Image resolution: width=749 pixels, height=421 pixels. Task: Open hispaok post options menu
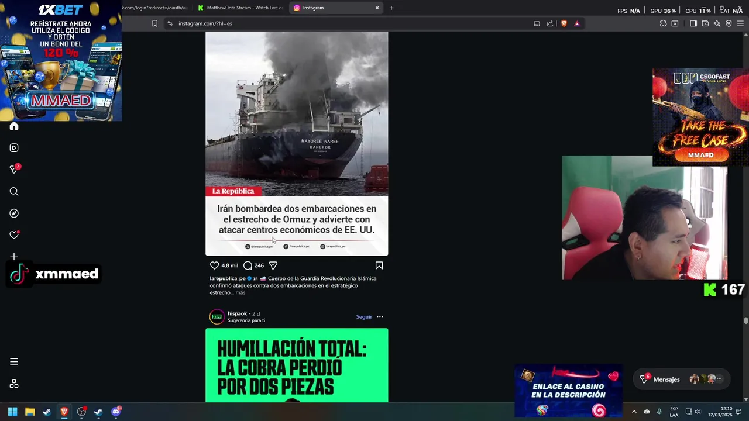(380, 316)
